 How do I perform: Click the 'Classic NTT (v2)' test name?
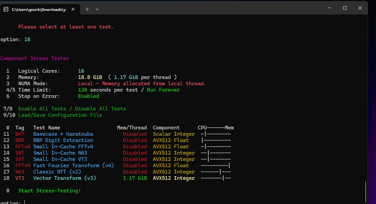[57, 172]
